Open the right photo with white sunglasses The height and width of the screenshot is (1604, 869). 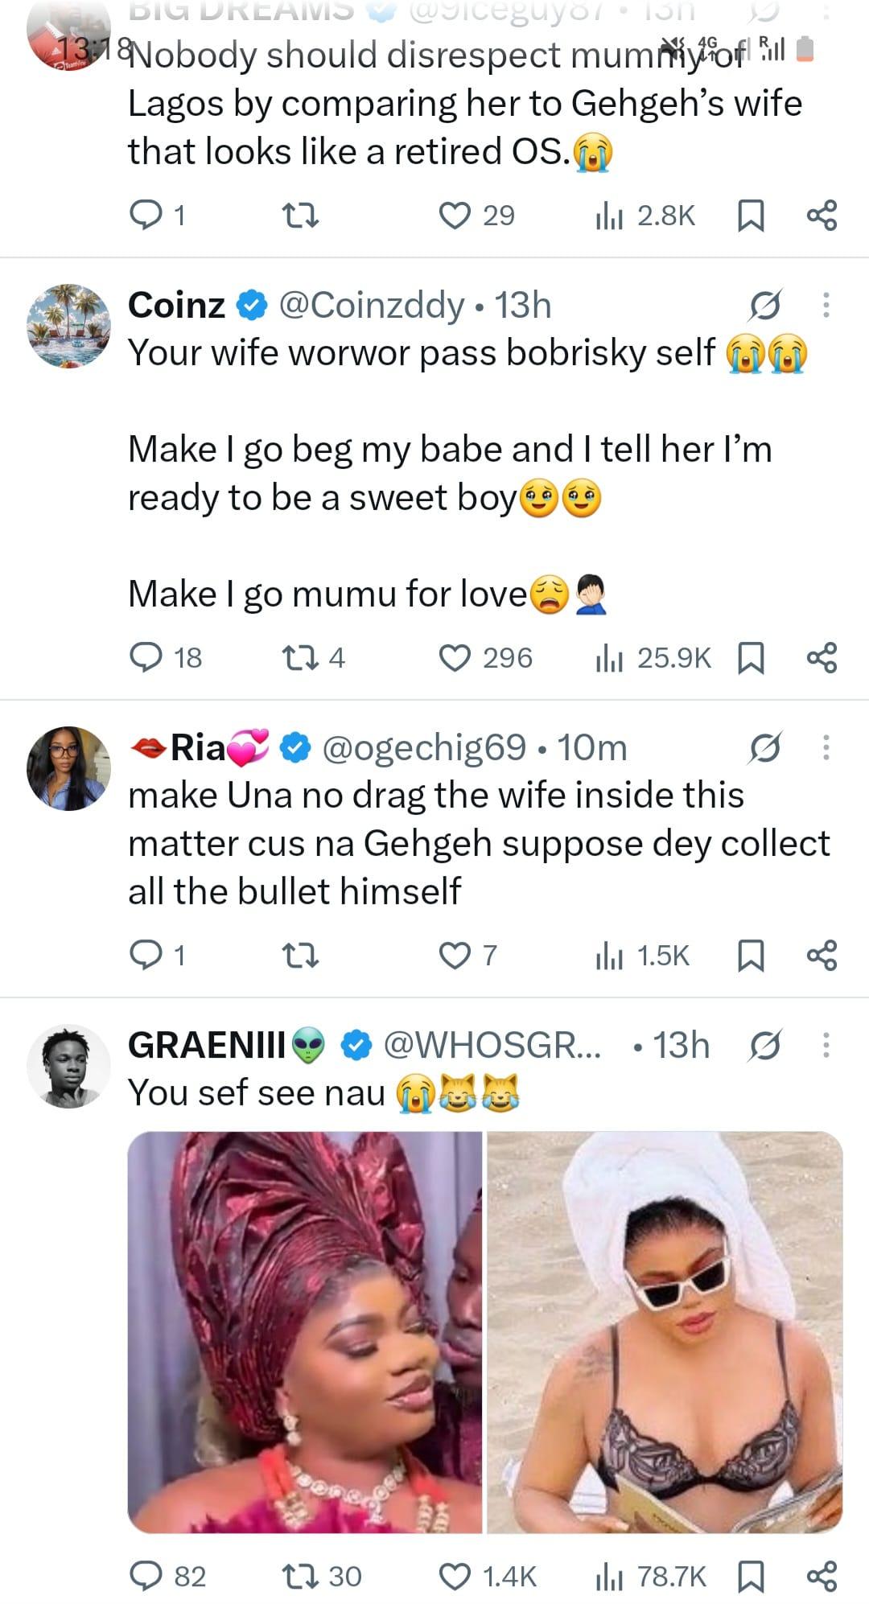[x=665, y=1332]
